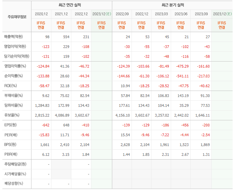Viewport: 234px width, 191px height.
Task: Click the PER value -2.54
Action: (206, 135)
